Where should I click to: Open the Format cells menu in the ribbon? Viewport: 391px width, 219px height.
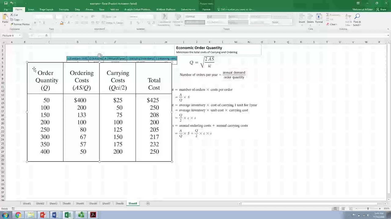[x=319, y=19]
